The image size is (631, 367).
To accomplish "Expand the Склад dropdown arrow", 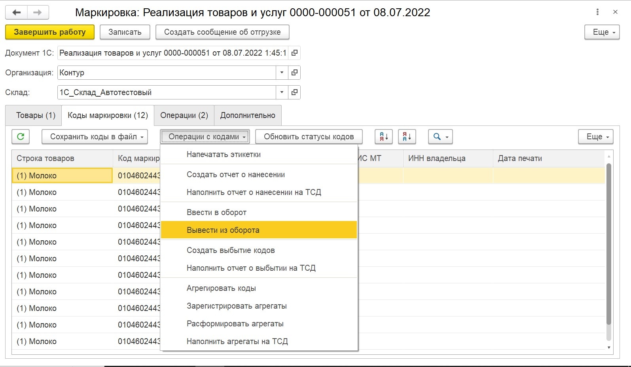I will [282, 92].
